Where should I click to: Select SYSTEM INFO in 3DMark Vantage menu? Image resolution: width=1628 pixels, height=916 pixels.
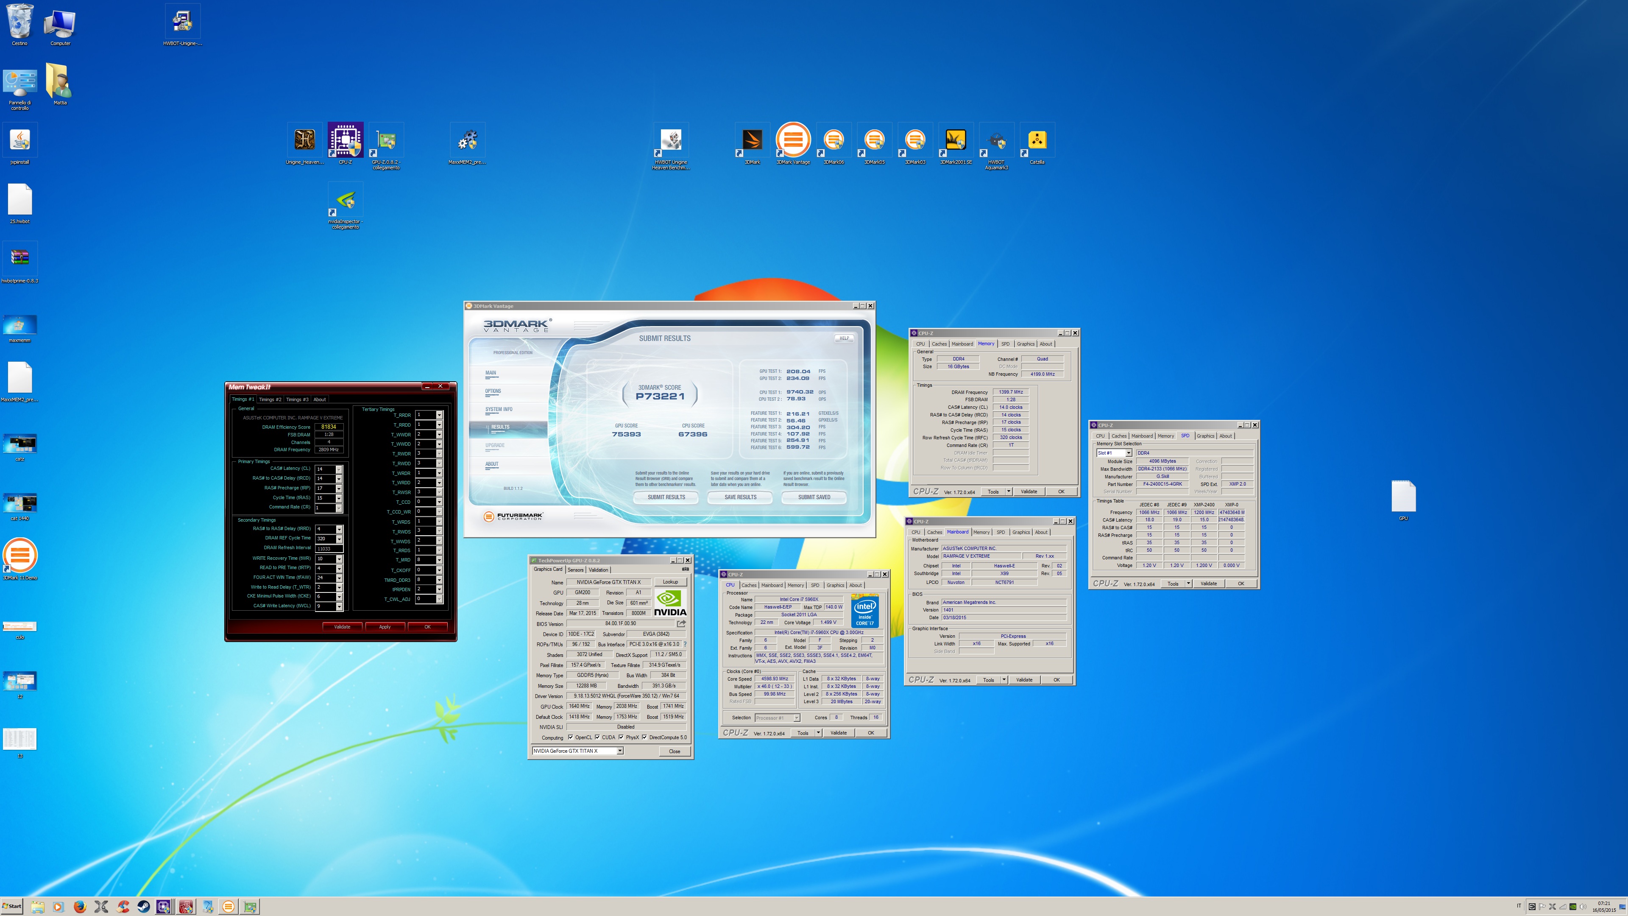click(499, 409)
